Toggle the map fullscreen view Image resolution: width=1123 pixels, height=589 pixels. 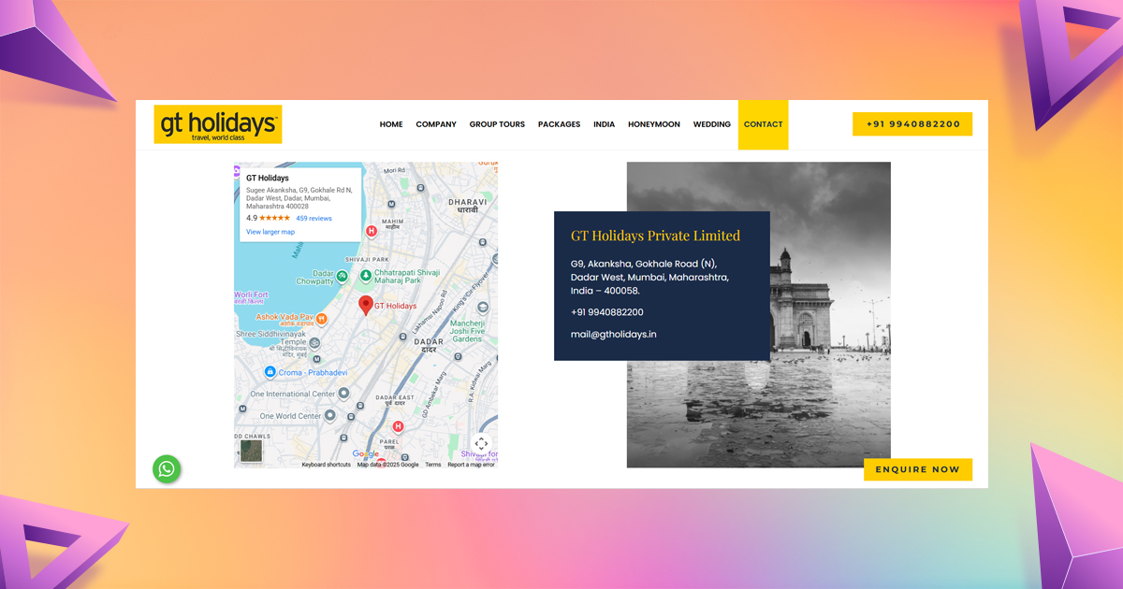[481, 443]
